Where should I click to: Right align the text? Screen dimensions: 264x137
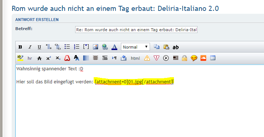(x=105, y=58)
